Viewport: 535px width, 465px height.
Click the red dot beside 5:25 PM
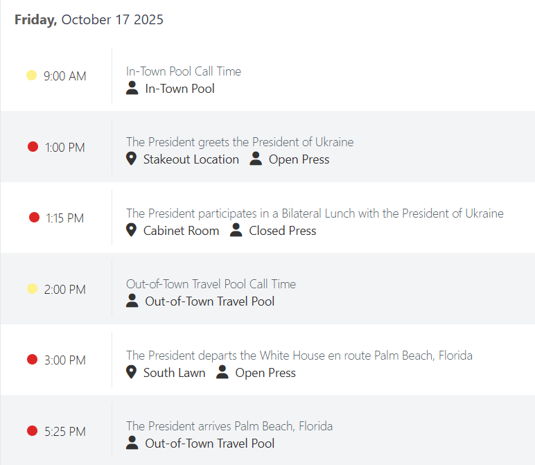pyautogui.click(x=32, y=431)
